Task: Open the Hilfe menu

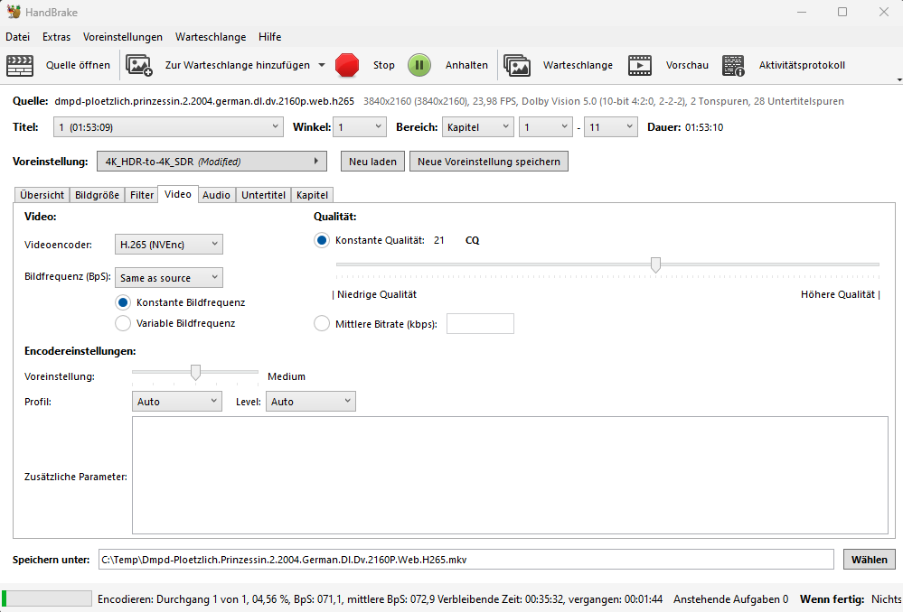Action: tap(269, 37)
